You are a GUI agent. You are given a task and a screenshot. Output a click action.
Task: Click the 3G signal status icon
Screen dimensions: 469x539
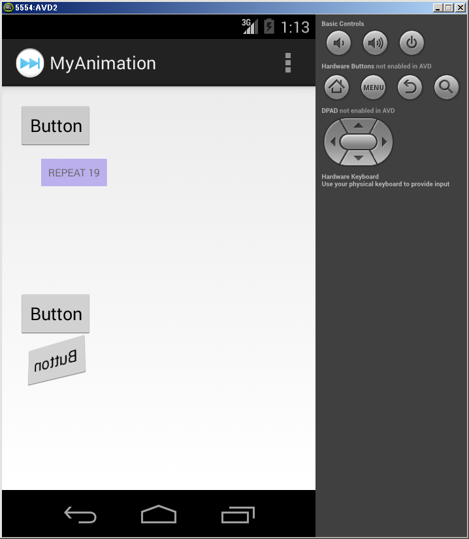tap(250, 27)
